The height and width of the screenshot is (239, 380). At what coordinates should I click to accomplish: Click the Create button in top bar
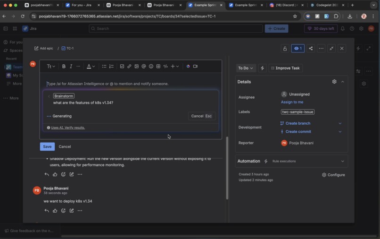277,29
